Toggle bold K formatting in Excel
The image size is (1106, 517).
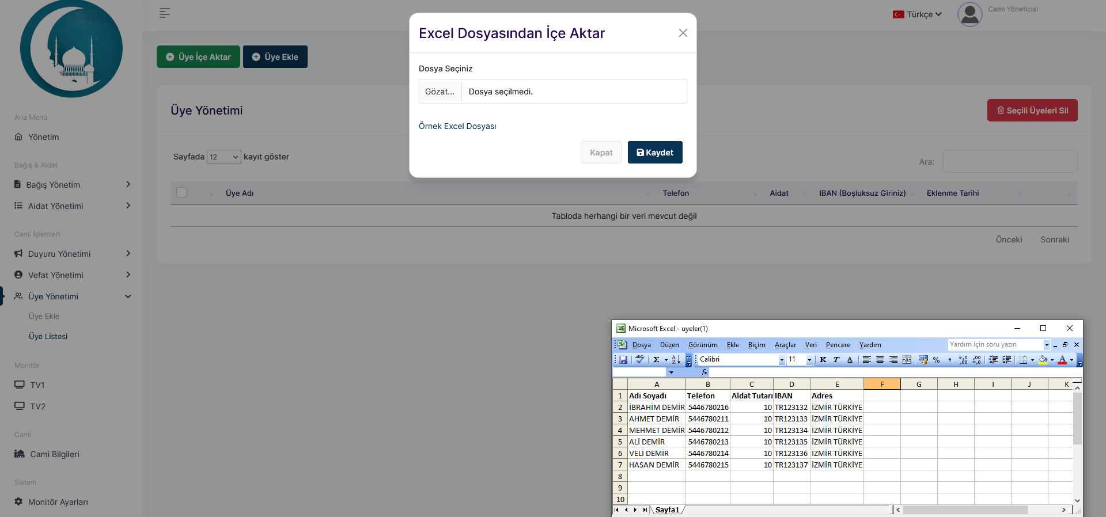click(823, 360)
